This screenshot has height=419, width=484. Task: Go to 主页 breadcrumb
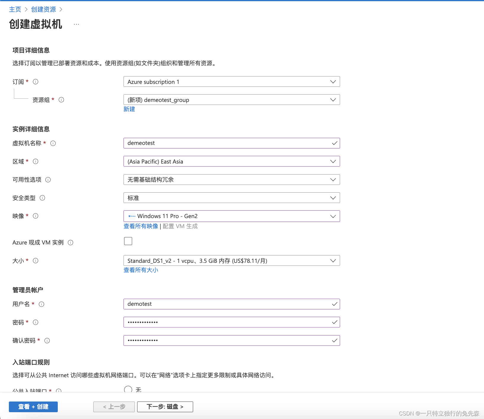(15, 9)
